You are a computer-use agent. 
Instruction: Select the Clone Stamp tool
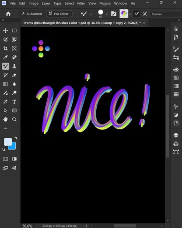click(14, 66)
